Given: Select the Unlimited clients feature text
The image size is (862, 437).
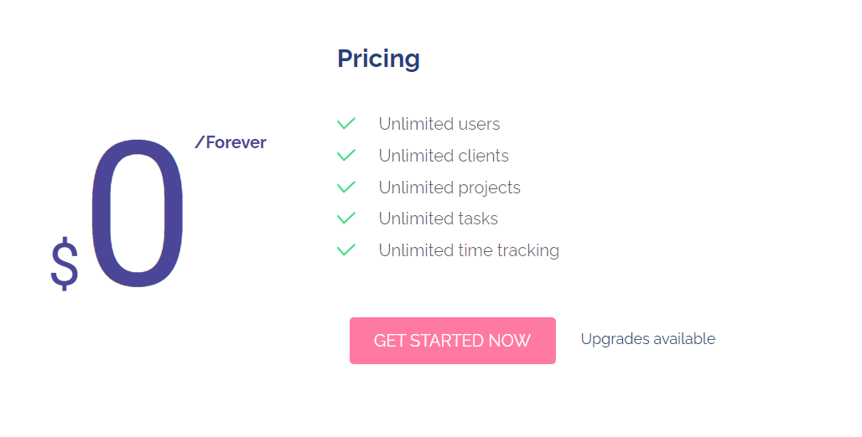Looking at the screenshot, I should click(x=443, y=156).
